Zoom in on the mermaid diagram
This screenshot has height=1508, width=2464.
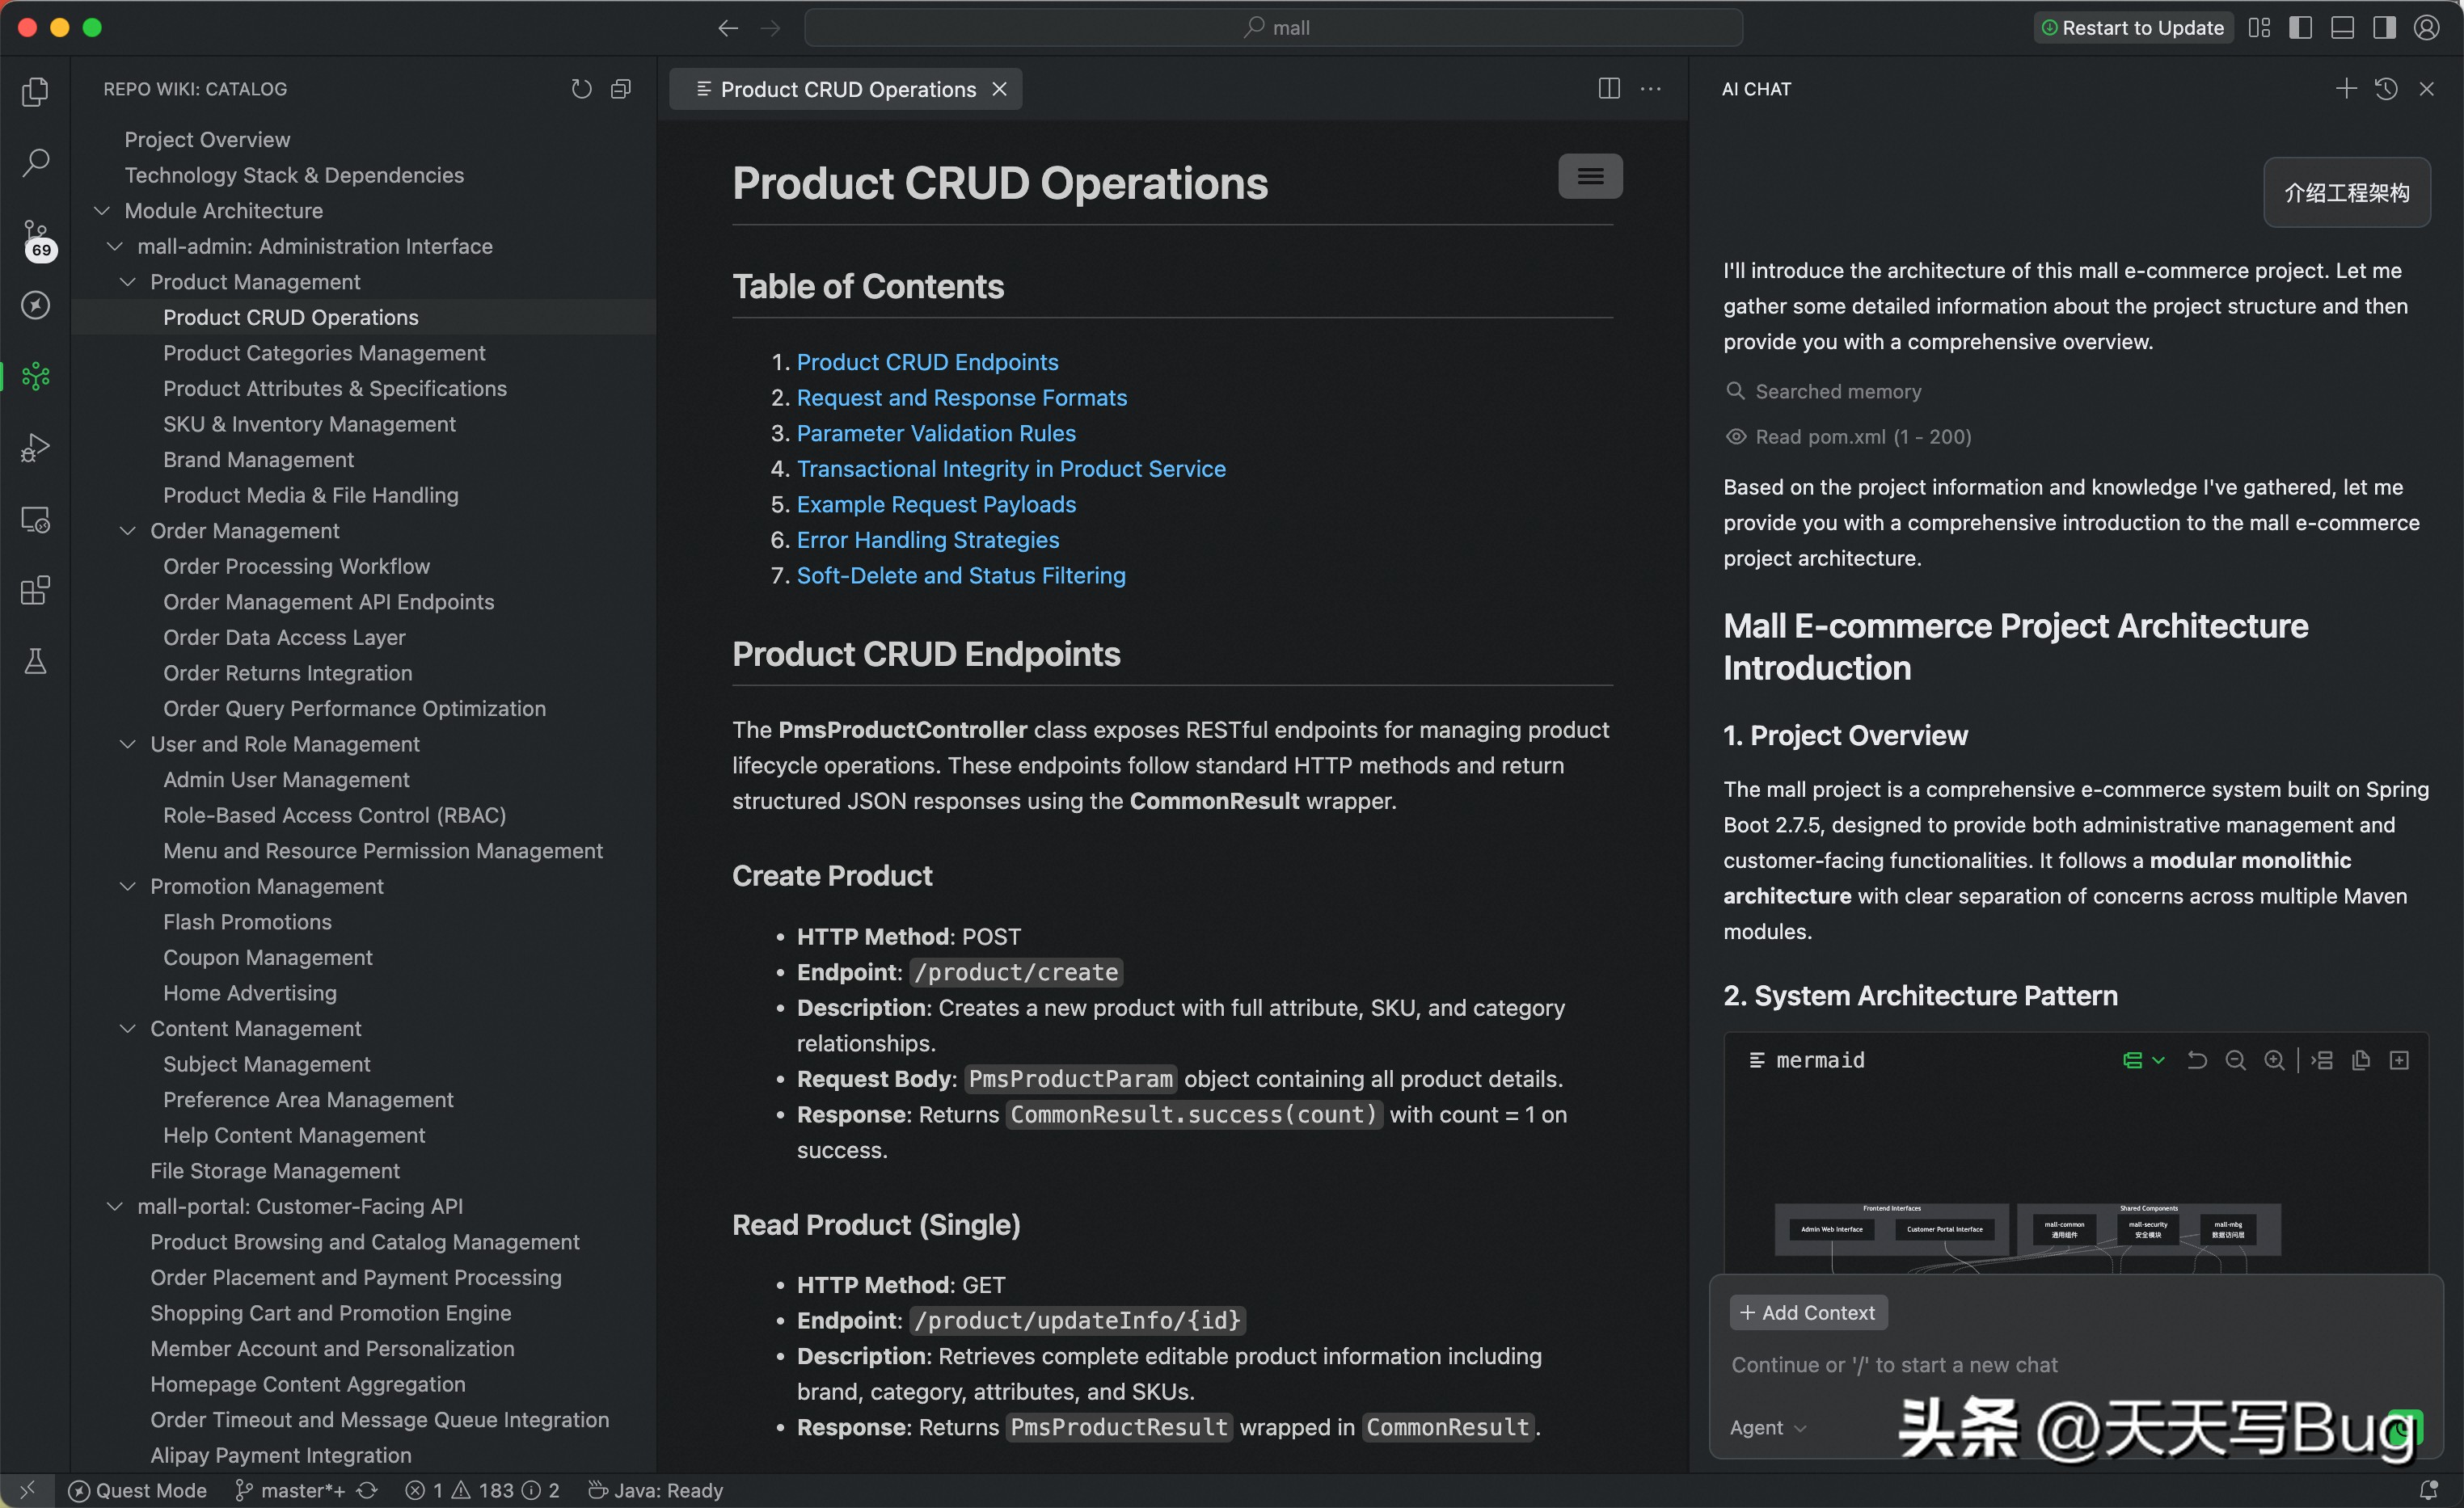click(x=2274, y=1060)
